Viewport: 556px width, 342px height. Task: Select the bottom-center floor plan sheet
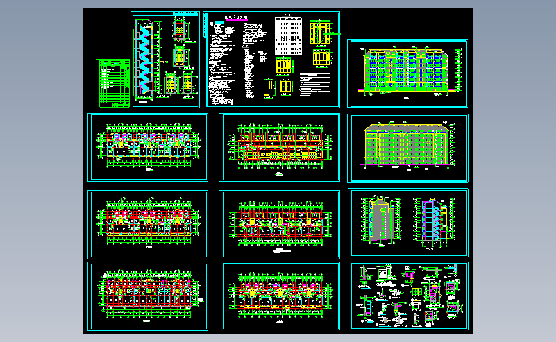280,296
